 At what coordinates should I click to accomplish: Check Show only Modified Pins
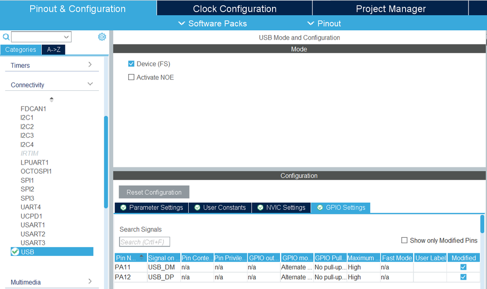pos(404,240)
